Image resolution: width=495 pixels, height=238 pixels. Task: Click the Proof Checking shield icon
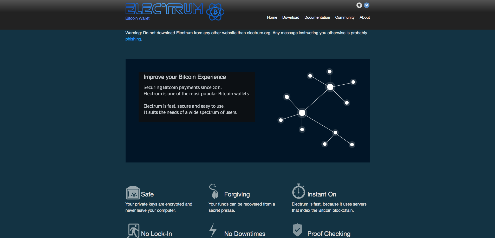297,230
